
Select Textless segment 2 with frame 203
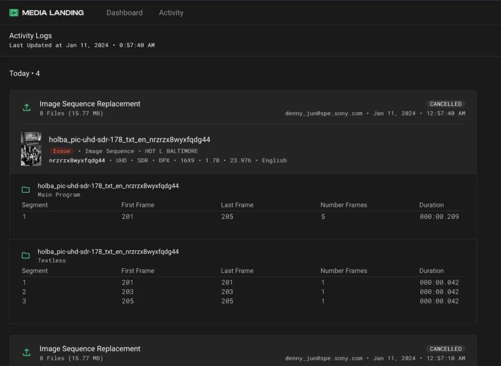point(242,292)
